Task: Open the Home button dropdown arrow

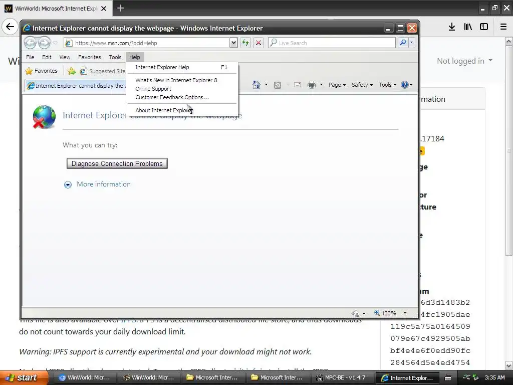Action: click(x=266, y=85)
